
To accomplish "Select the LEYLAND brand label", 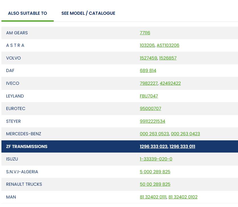I will click(x=15, y=96).
